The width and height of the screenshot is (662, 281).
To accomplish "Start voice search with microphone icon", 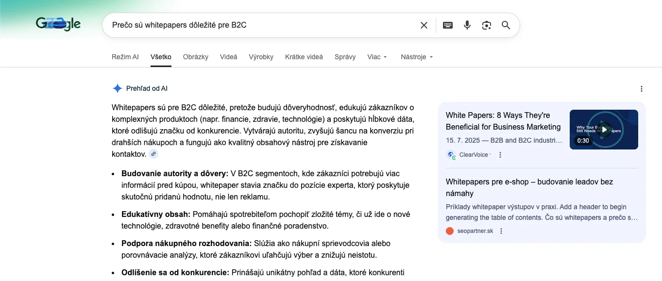I will point(467,25).
